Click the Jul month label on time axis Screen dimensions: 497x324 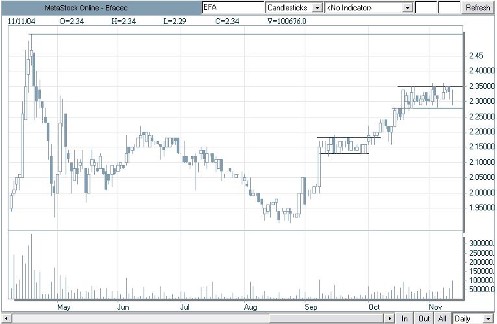[x=185, y=307]
